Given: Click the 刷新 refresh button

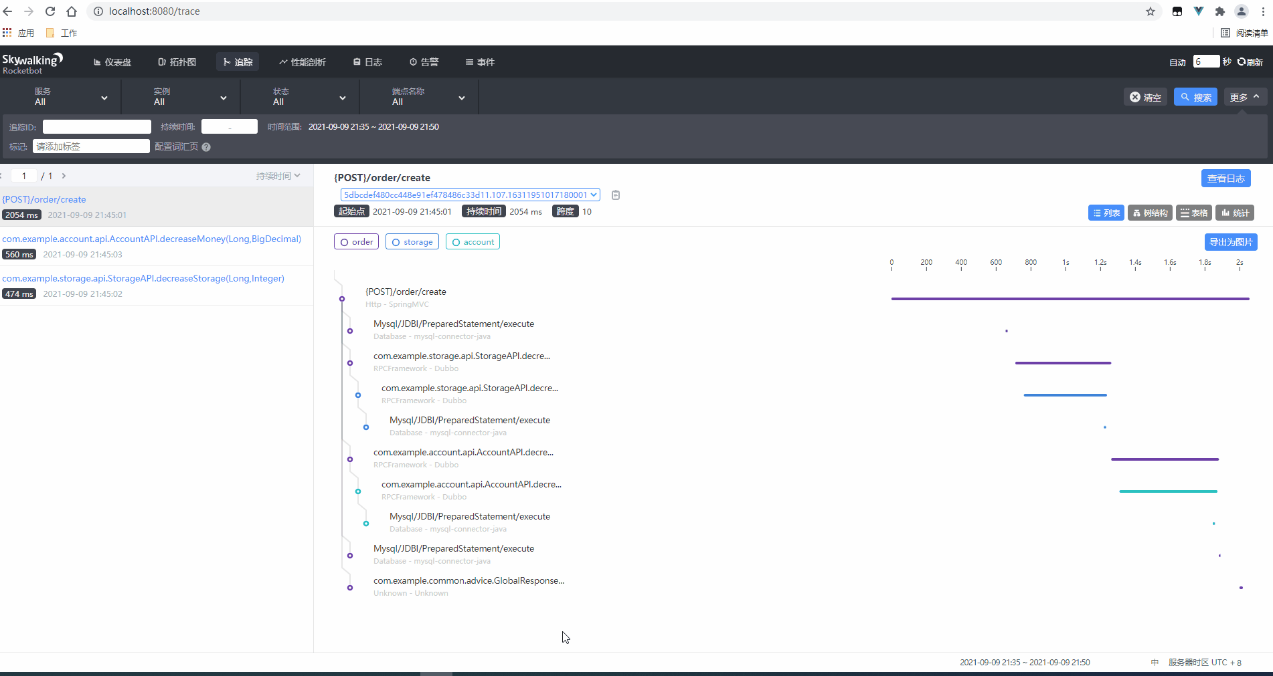Looking at the screenshot, I should point(1250,62).
